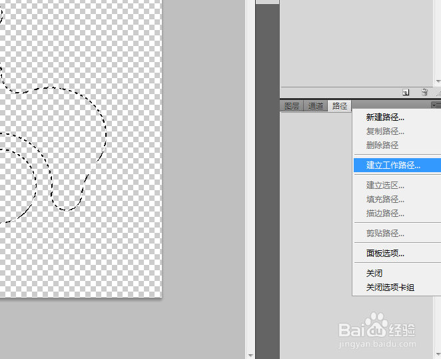Select 建立选区... menu item

pyautogui.click(x=397, y=185)
